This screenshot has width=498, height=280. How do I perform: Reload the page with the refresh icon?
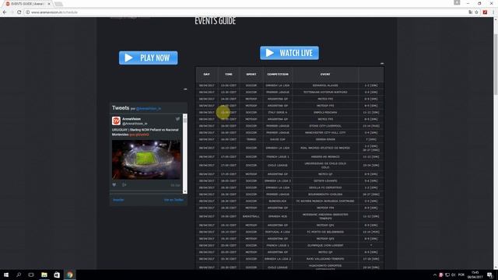click(x=19, y=12)
